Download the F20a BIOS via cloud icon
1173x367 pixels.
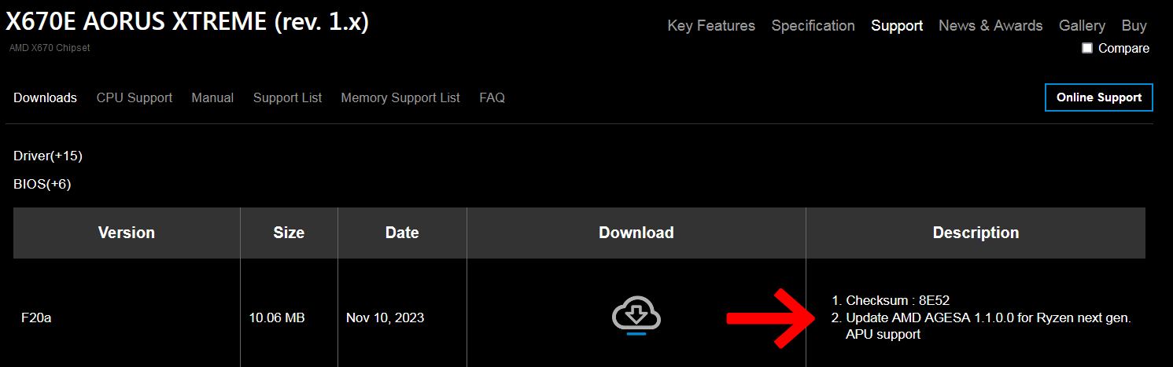(636, 317)
